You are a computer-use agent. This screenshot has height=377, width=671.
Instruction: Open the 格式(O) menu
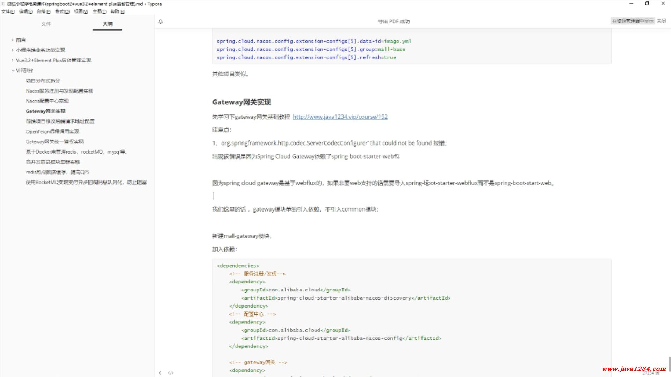pos(63,12)
